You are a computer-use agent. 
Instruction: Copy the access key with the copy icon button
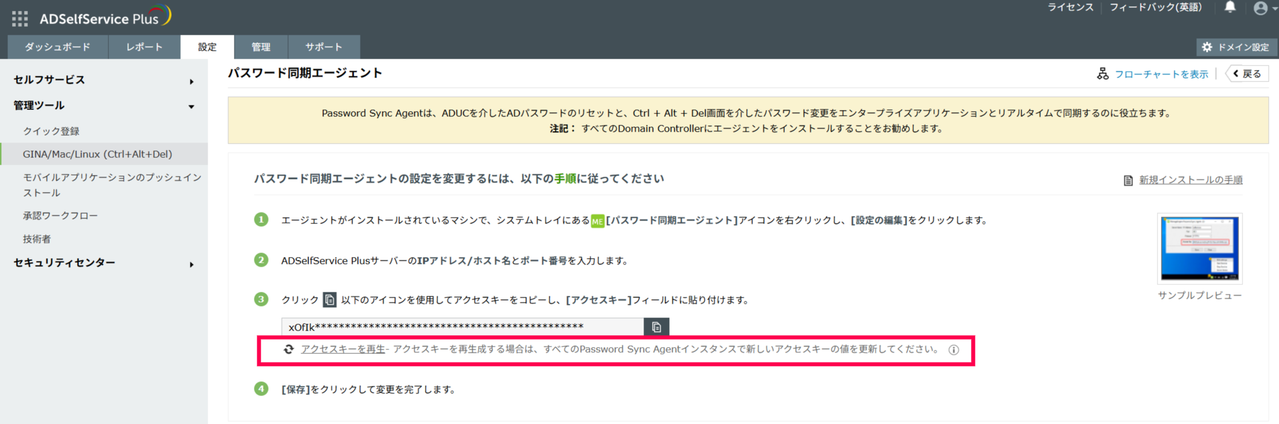click(x=657, y=327)
